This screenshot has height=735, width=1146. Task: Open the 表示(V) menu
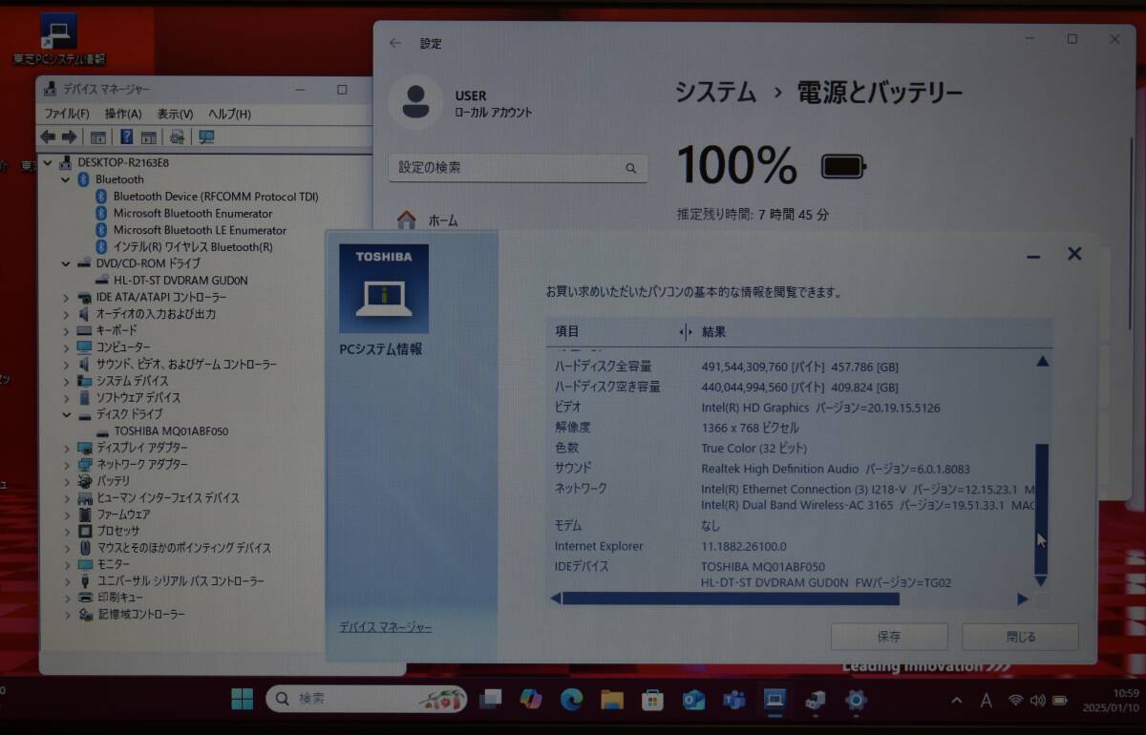tap(175, 114)
